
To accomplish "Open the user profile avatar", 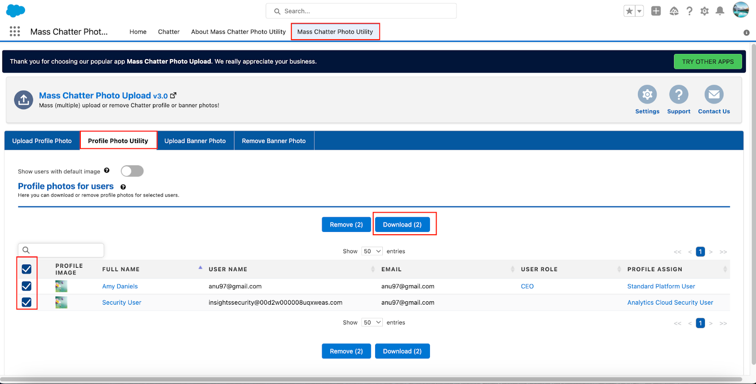I will 740,10.
